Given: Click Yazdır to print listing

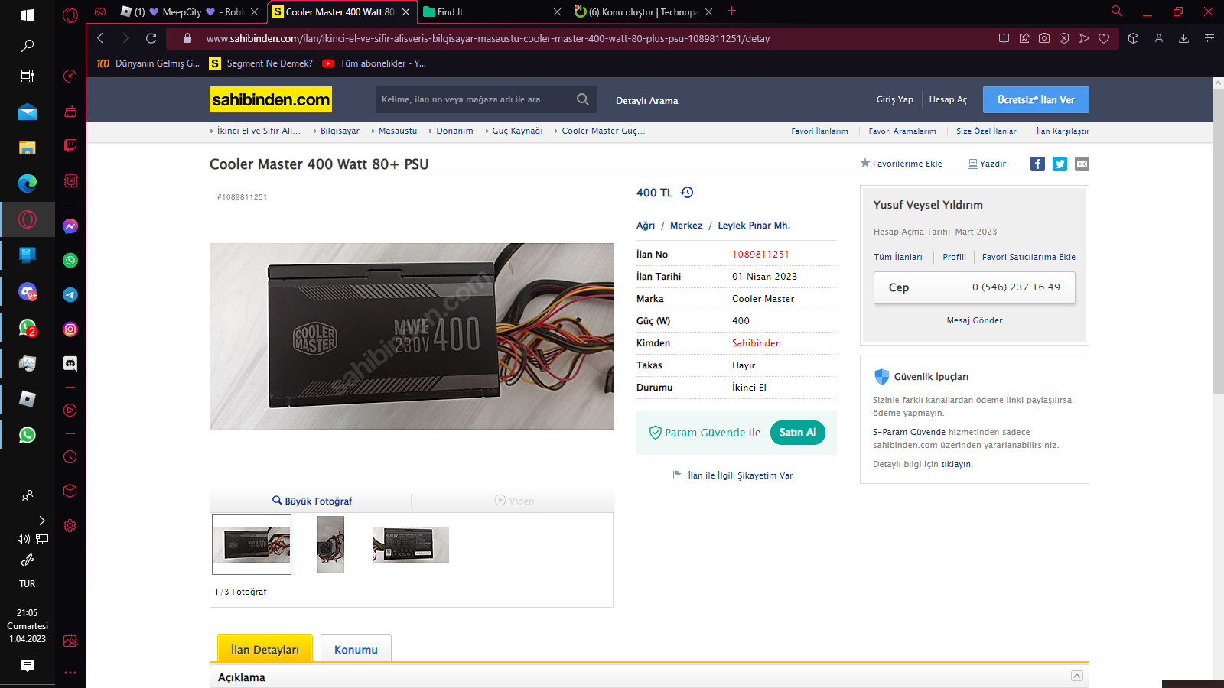Looking at the screenshot, I should click(987, 164).
